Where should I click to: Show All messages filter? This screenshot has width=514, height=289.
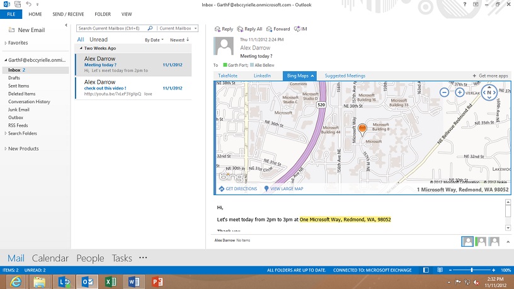(81, 40)
